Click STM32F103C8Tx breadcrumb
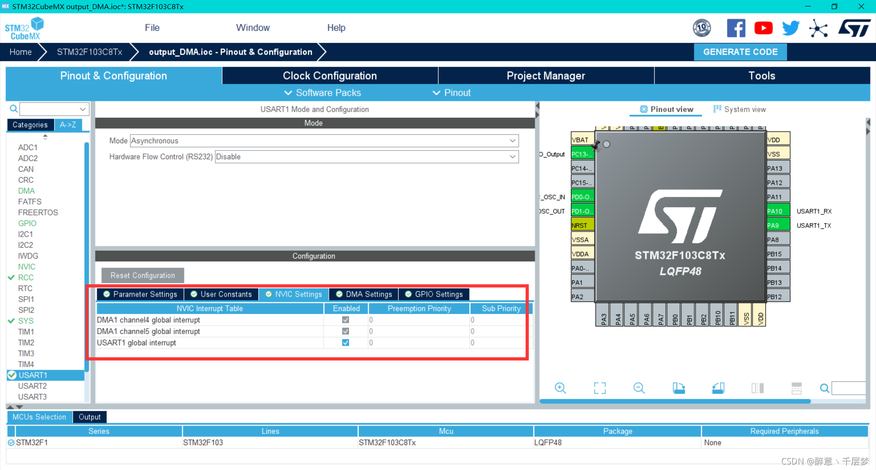Screen dimensions: 876x470 pyautogui.click(x=89, y=52)
